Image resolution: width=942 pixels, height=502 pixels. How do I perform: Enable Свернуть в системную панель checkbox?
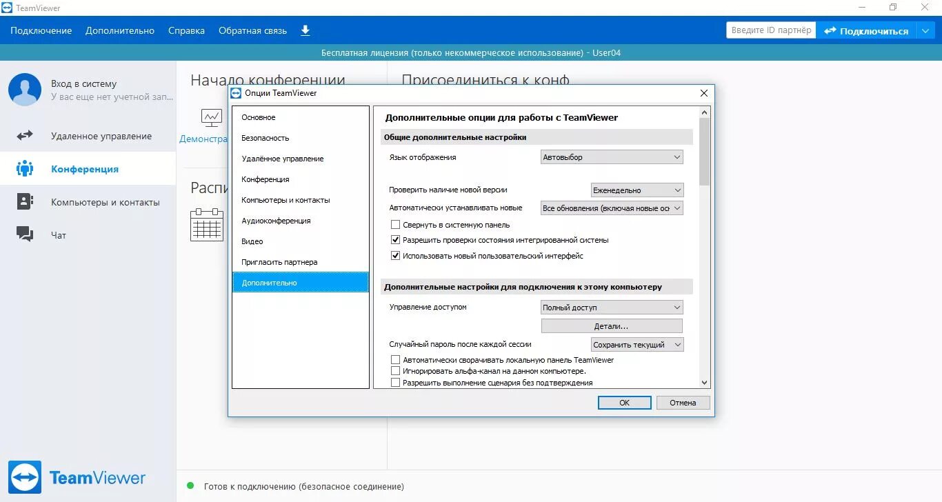click(396, 225)
